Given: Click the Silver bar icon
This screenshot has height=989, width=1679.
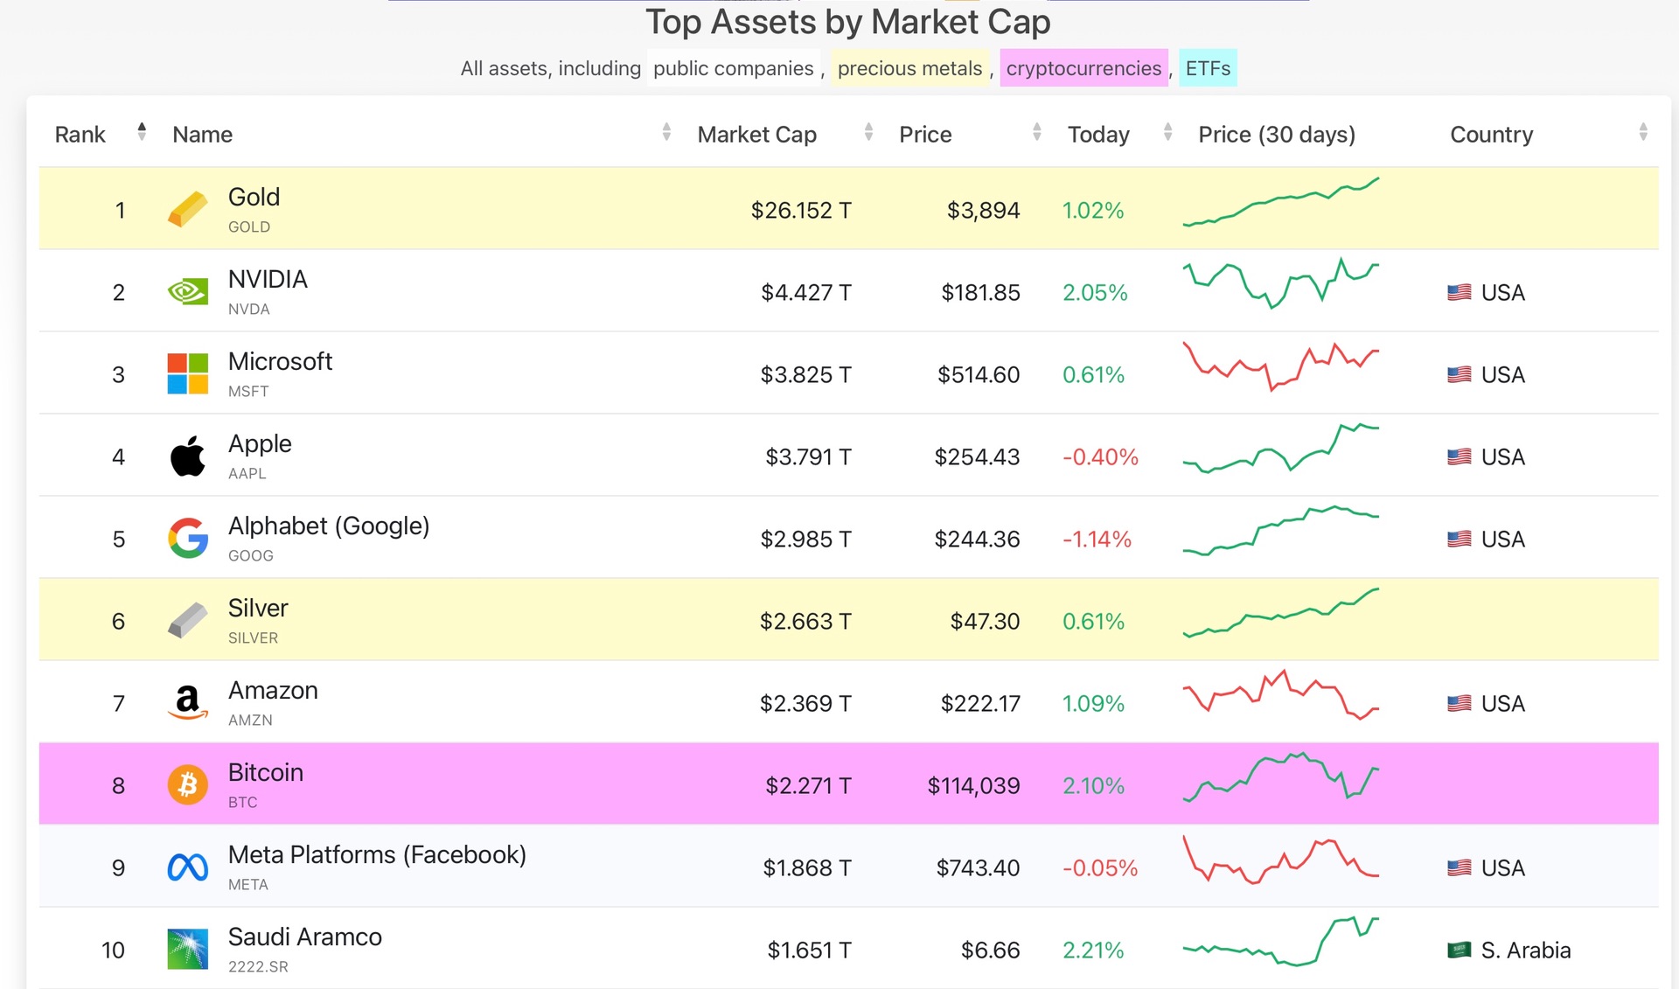Looking at the screenshot, I should [187, 621].
